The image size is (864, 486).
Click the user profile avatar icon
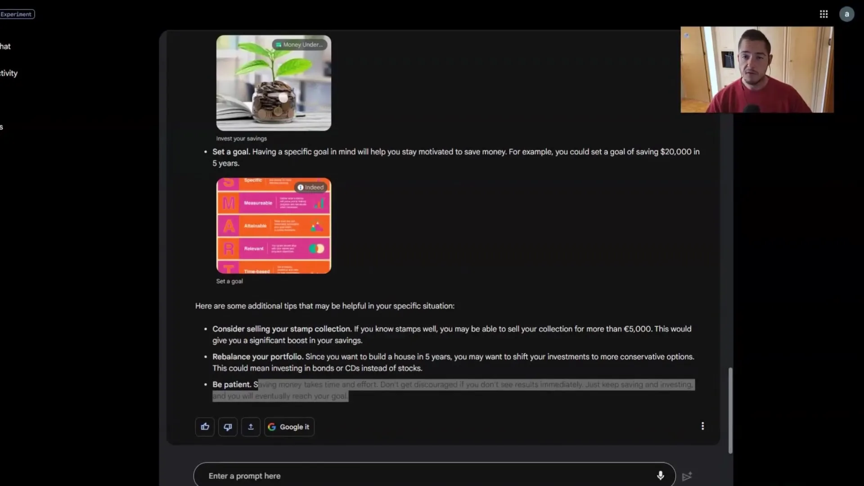click(x=846, y=14)
